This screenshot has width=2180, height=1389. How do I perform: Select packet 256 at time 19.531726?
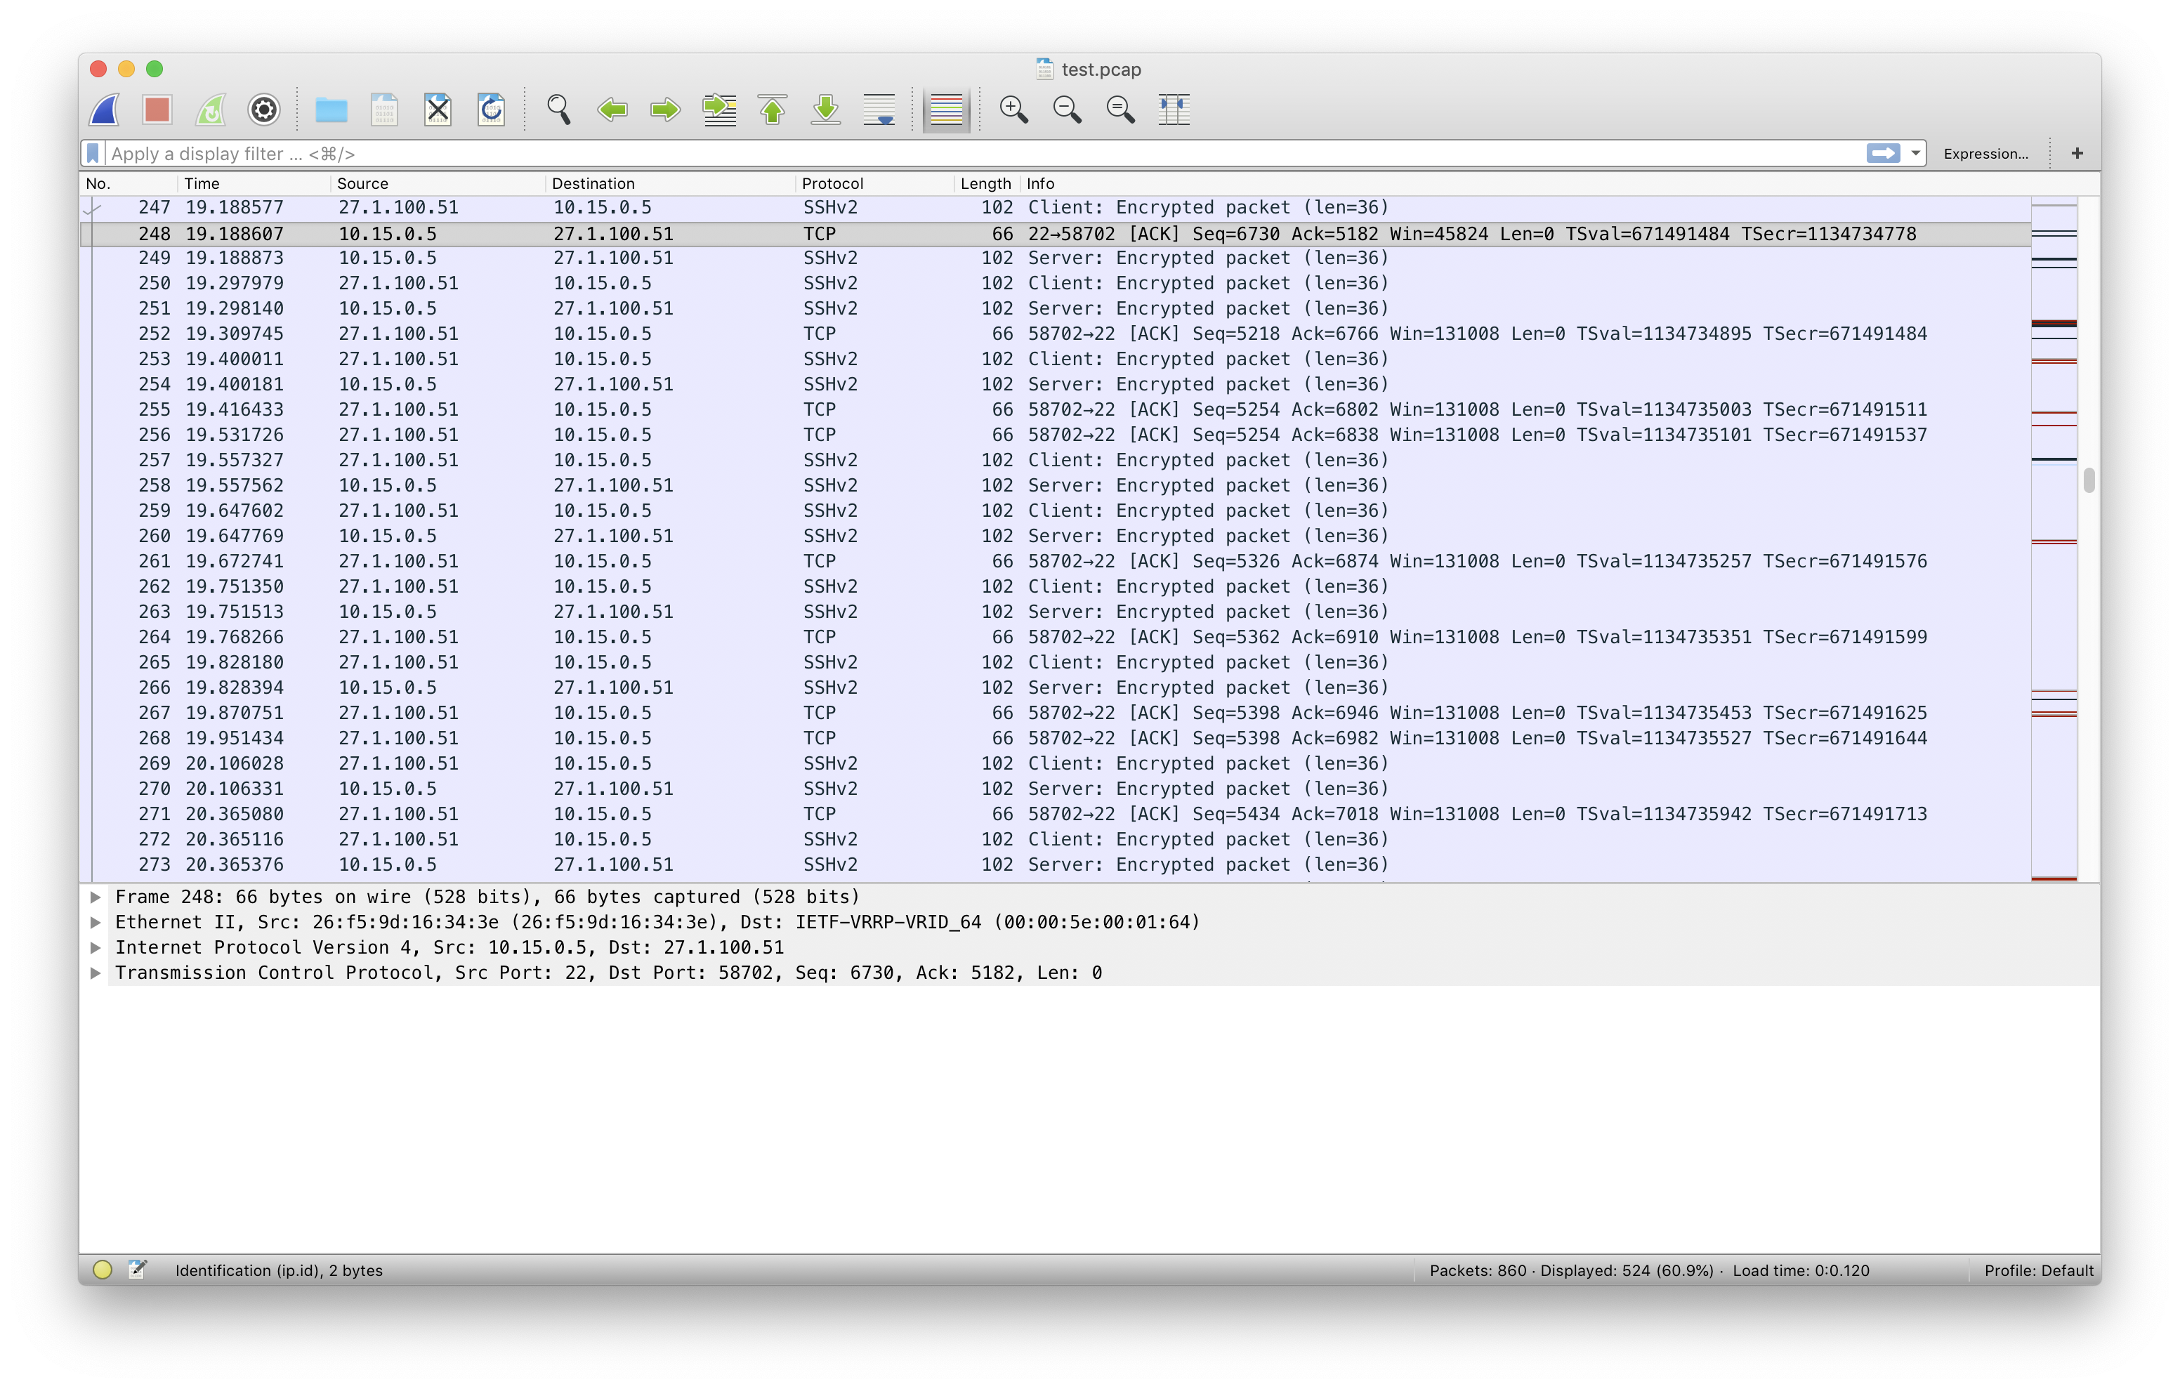tap(1055, 435)
